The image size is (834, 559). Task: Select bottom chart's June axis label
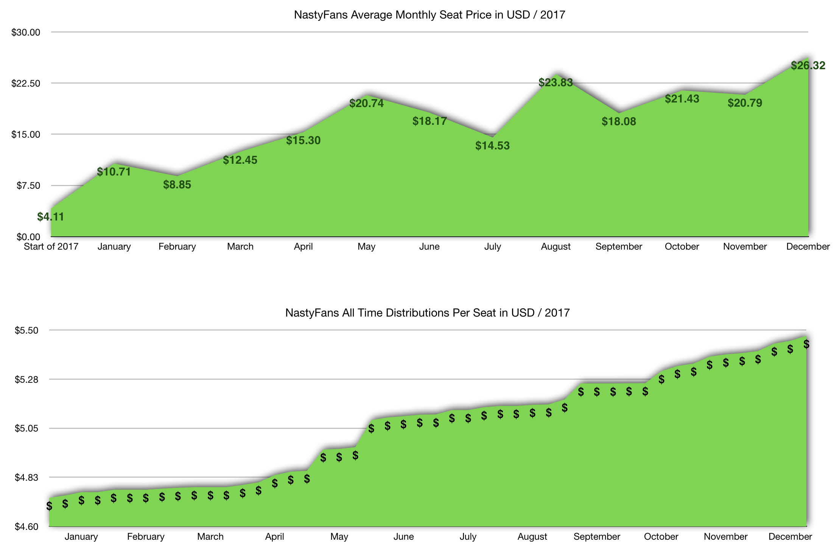point(403,537)
